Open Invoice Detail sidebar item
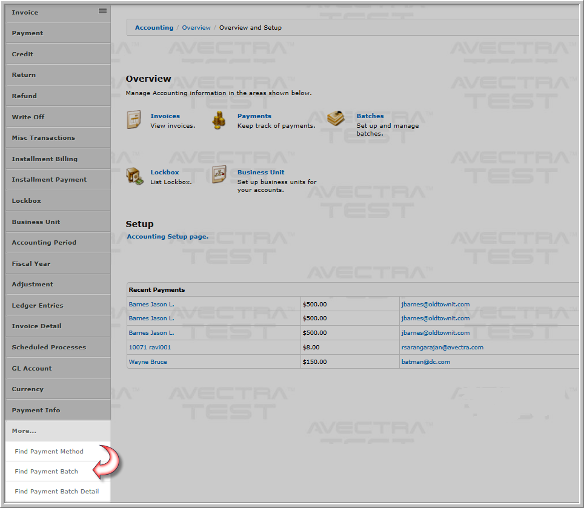This screenshot has height=508, width=584. [x=58, y=326]
